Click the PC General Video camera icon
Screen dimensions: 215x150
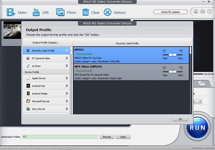coord(28,58)
